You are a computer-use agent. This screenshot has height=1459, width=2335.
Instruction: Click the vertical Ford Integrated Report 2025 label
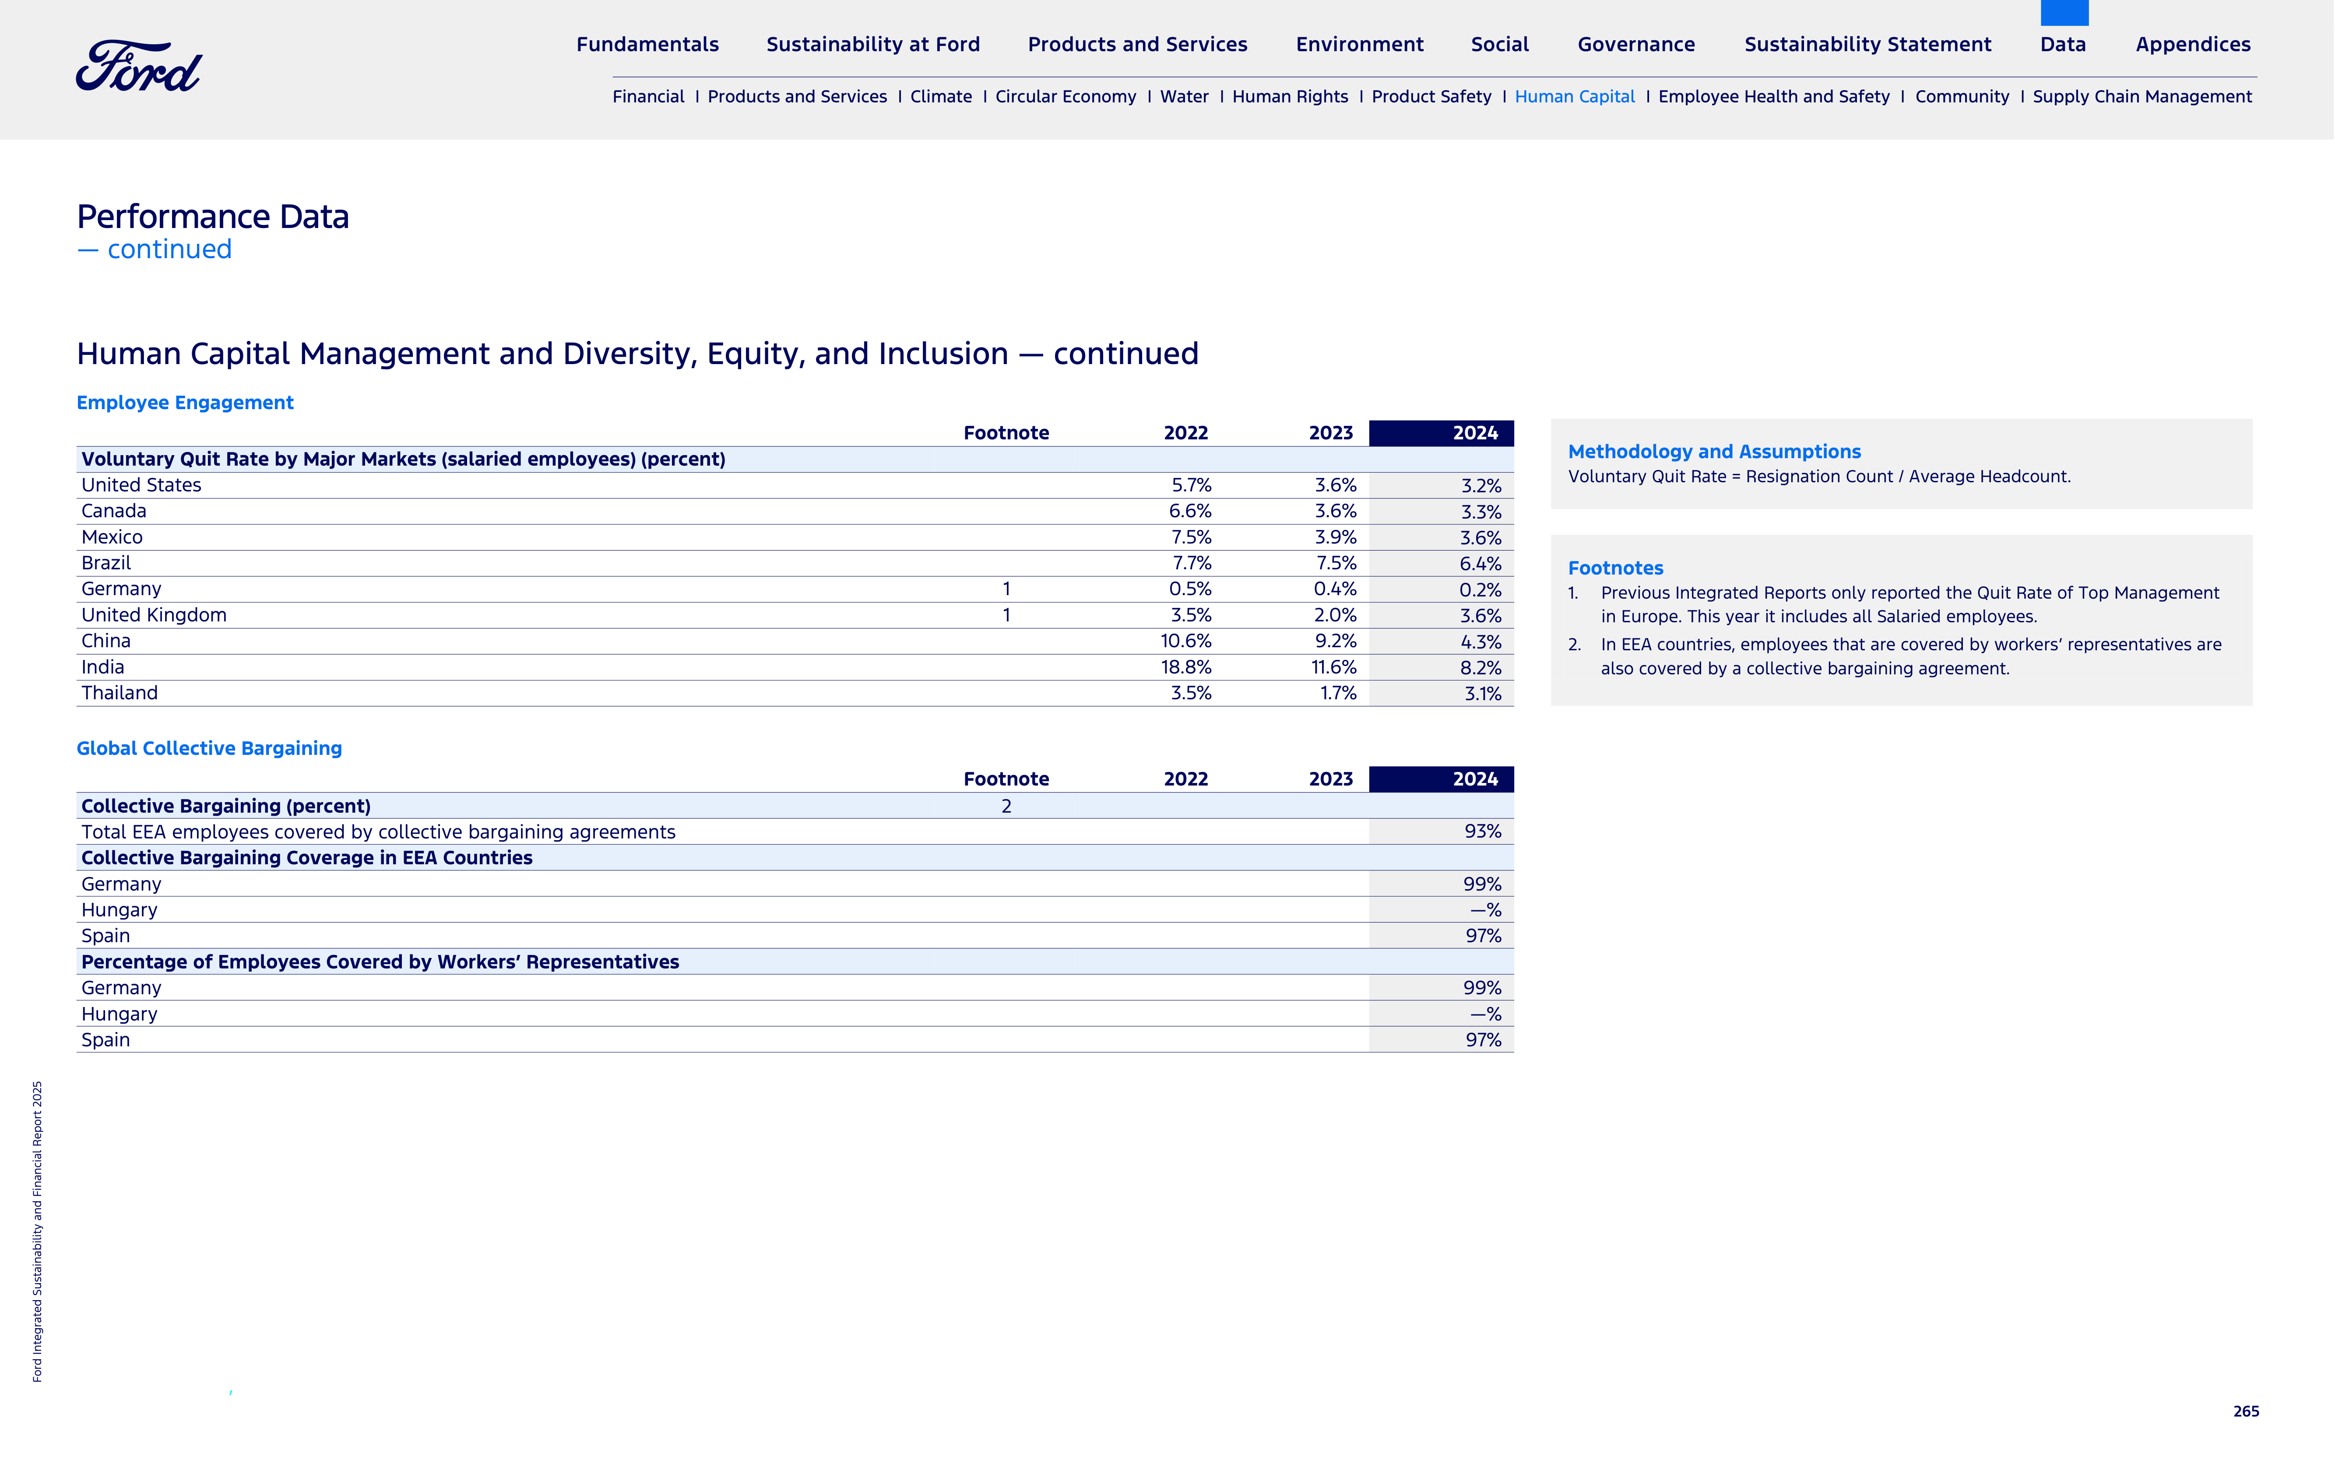(x=38, y=1231)
